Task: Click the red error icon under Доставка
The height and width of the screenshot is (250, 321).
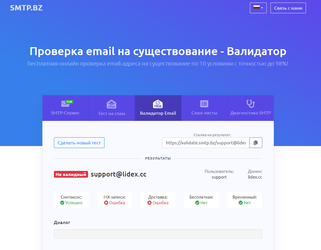Action: pos(150,203)
